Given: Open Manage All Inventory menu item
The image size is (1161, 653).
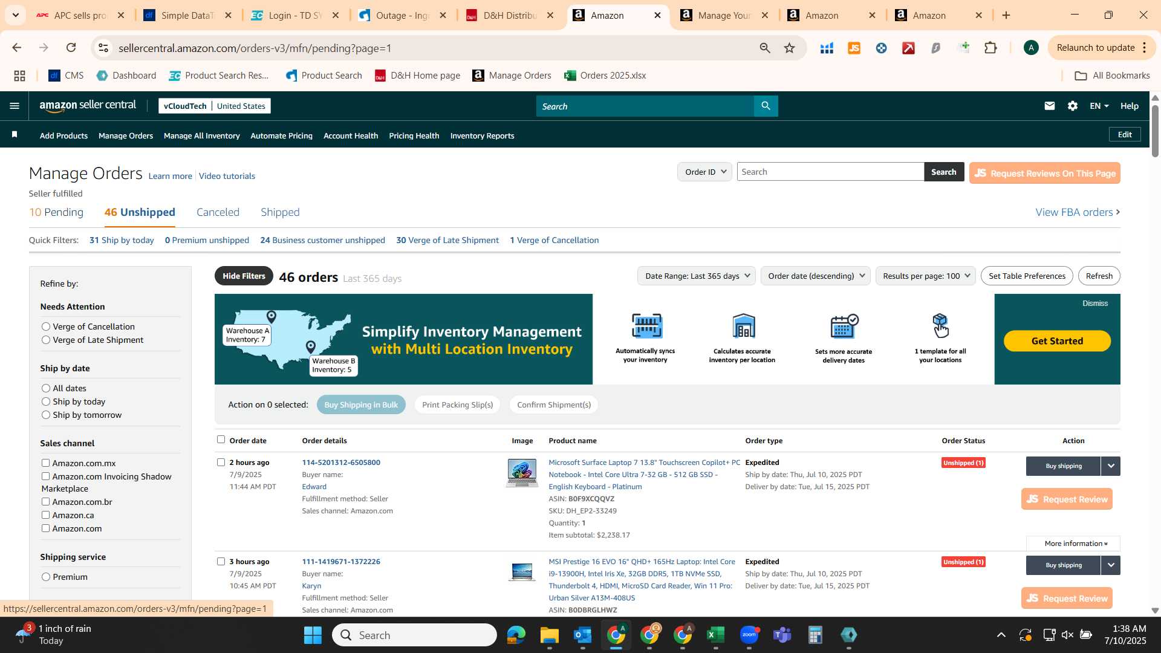Looking at the screenshot, I should (201, 135).
